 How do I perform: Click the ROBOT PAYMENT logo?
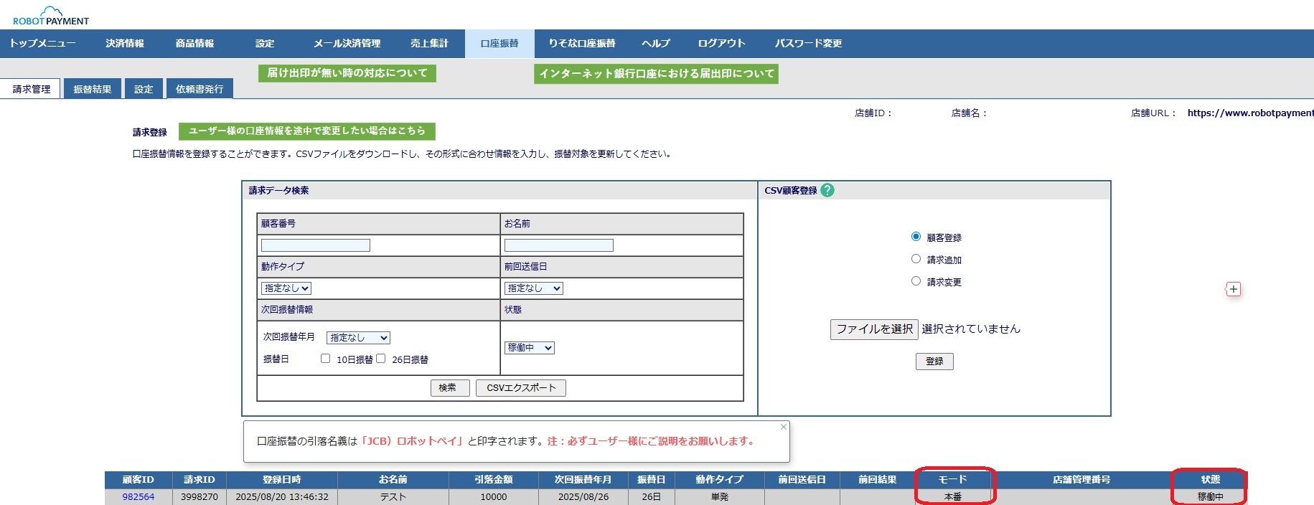(51, 16)
